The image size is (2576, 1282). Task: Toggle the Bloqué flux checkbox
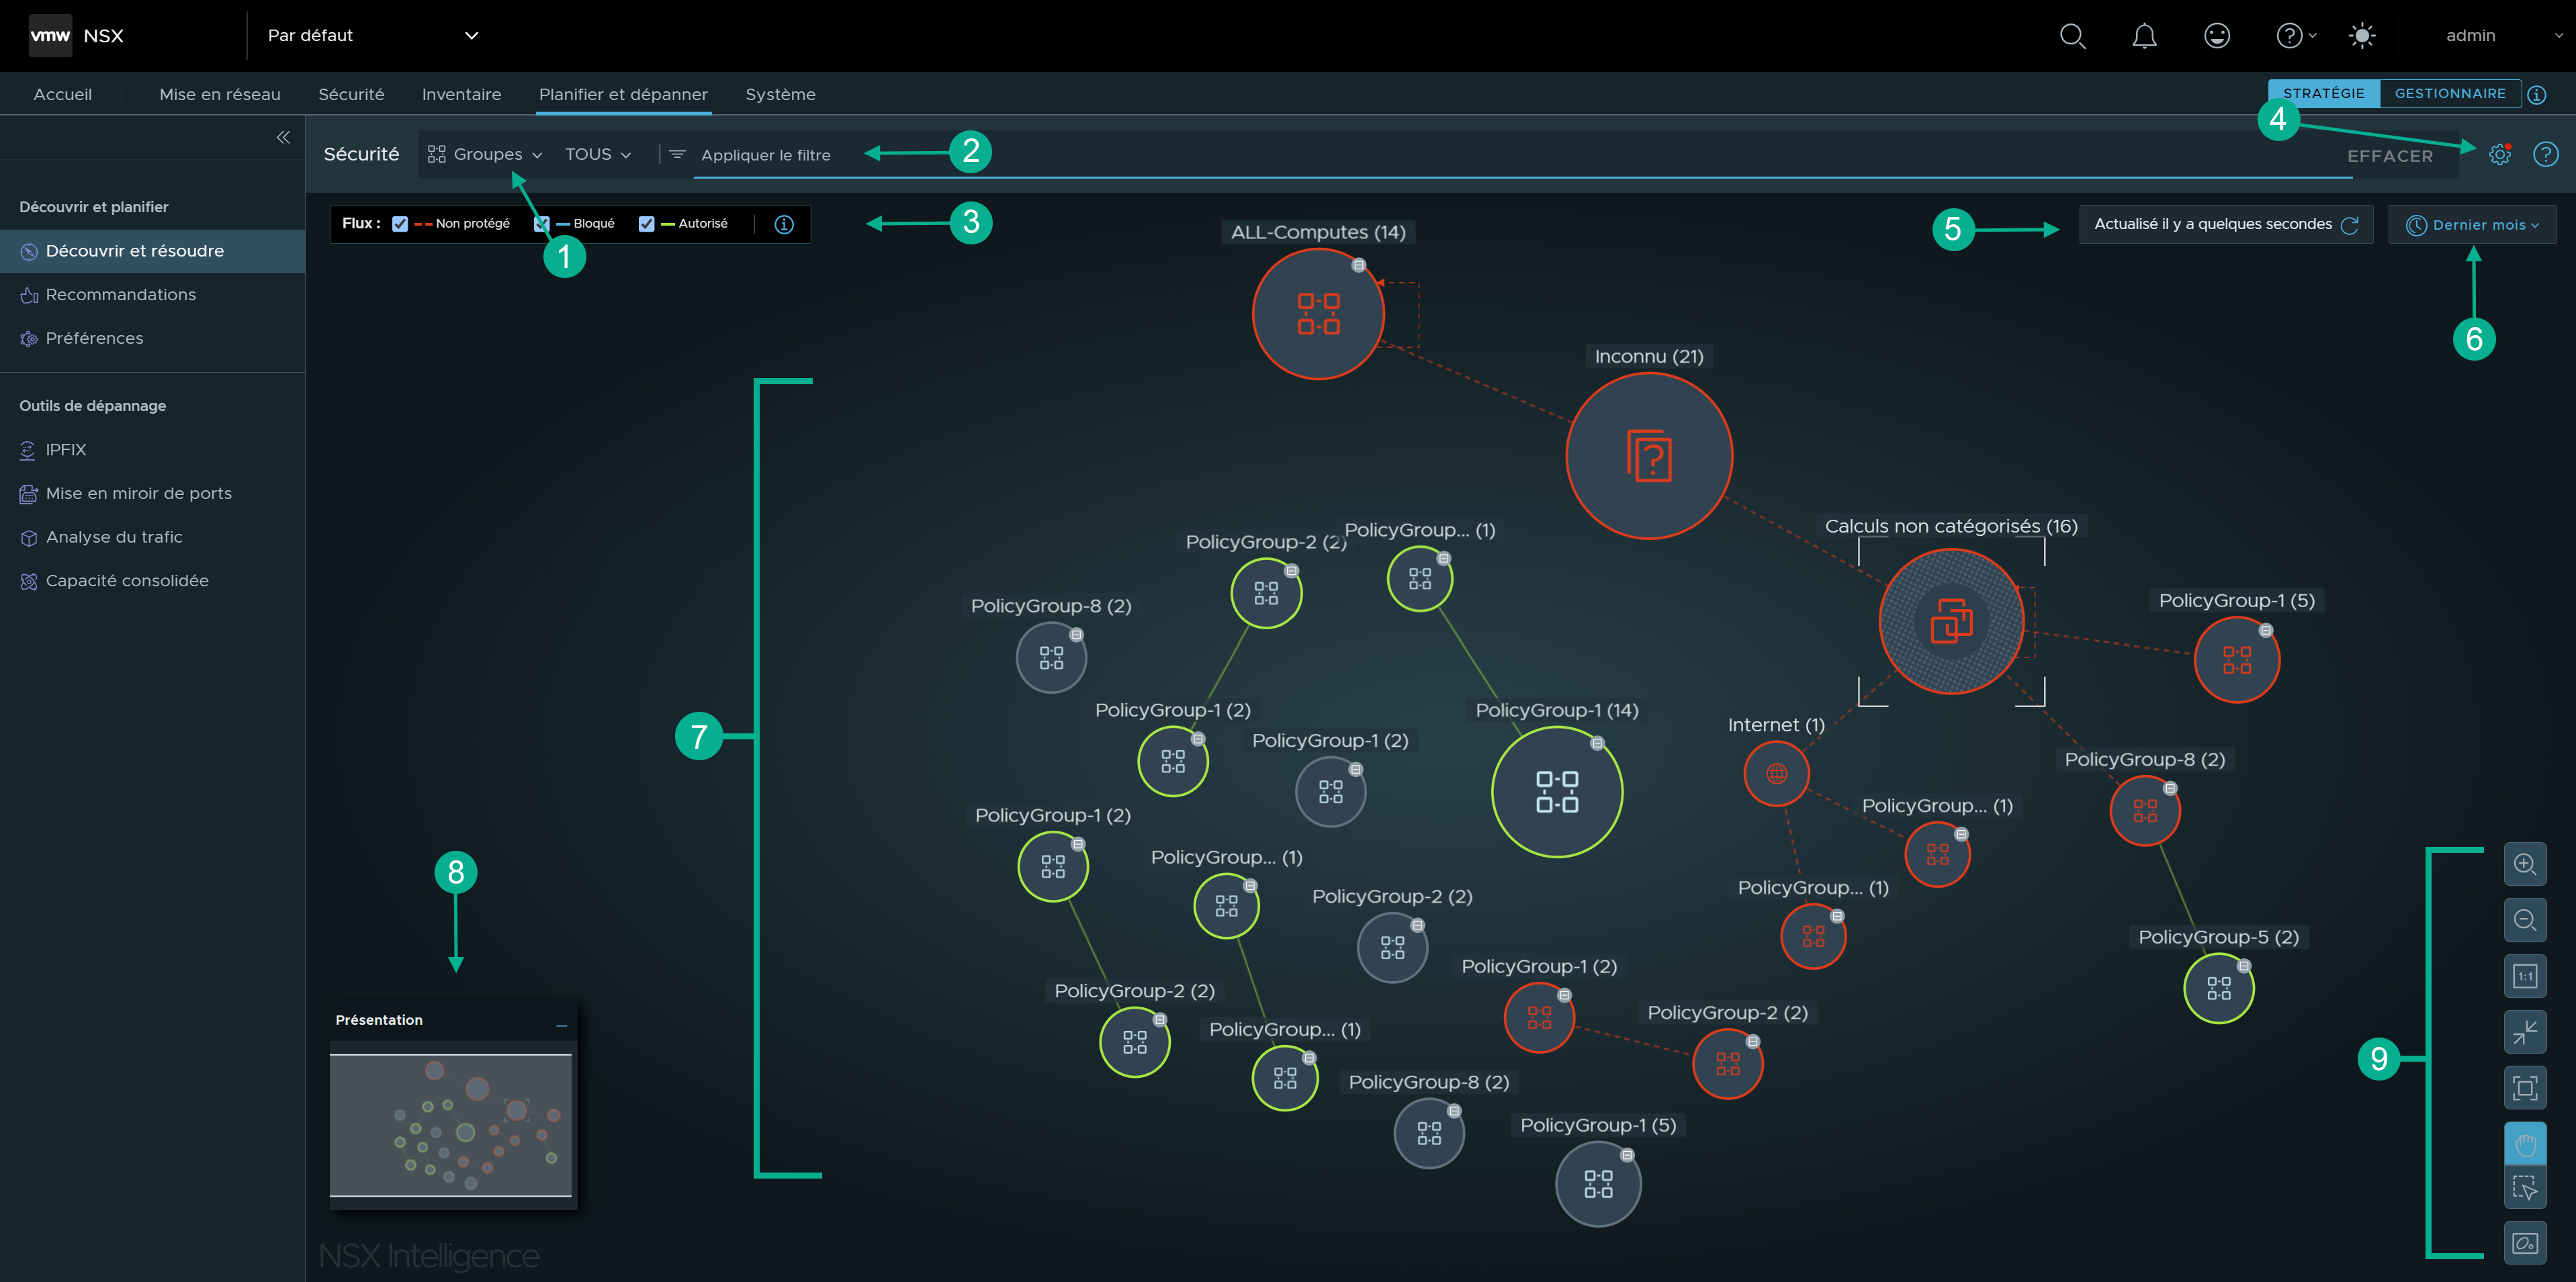(x=542, y=224)
